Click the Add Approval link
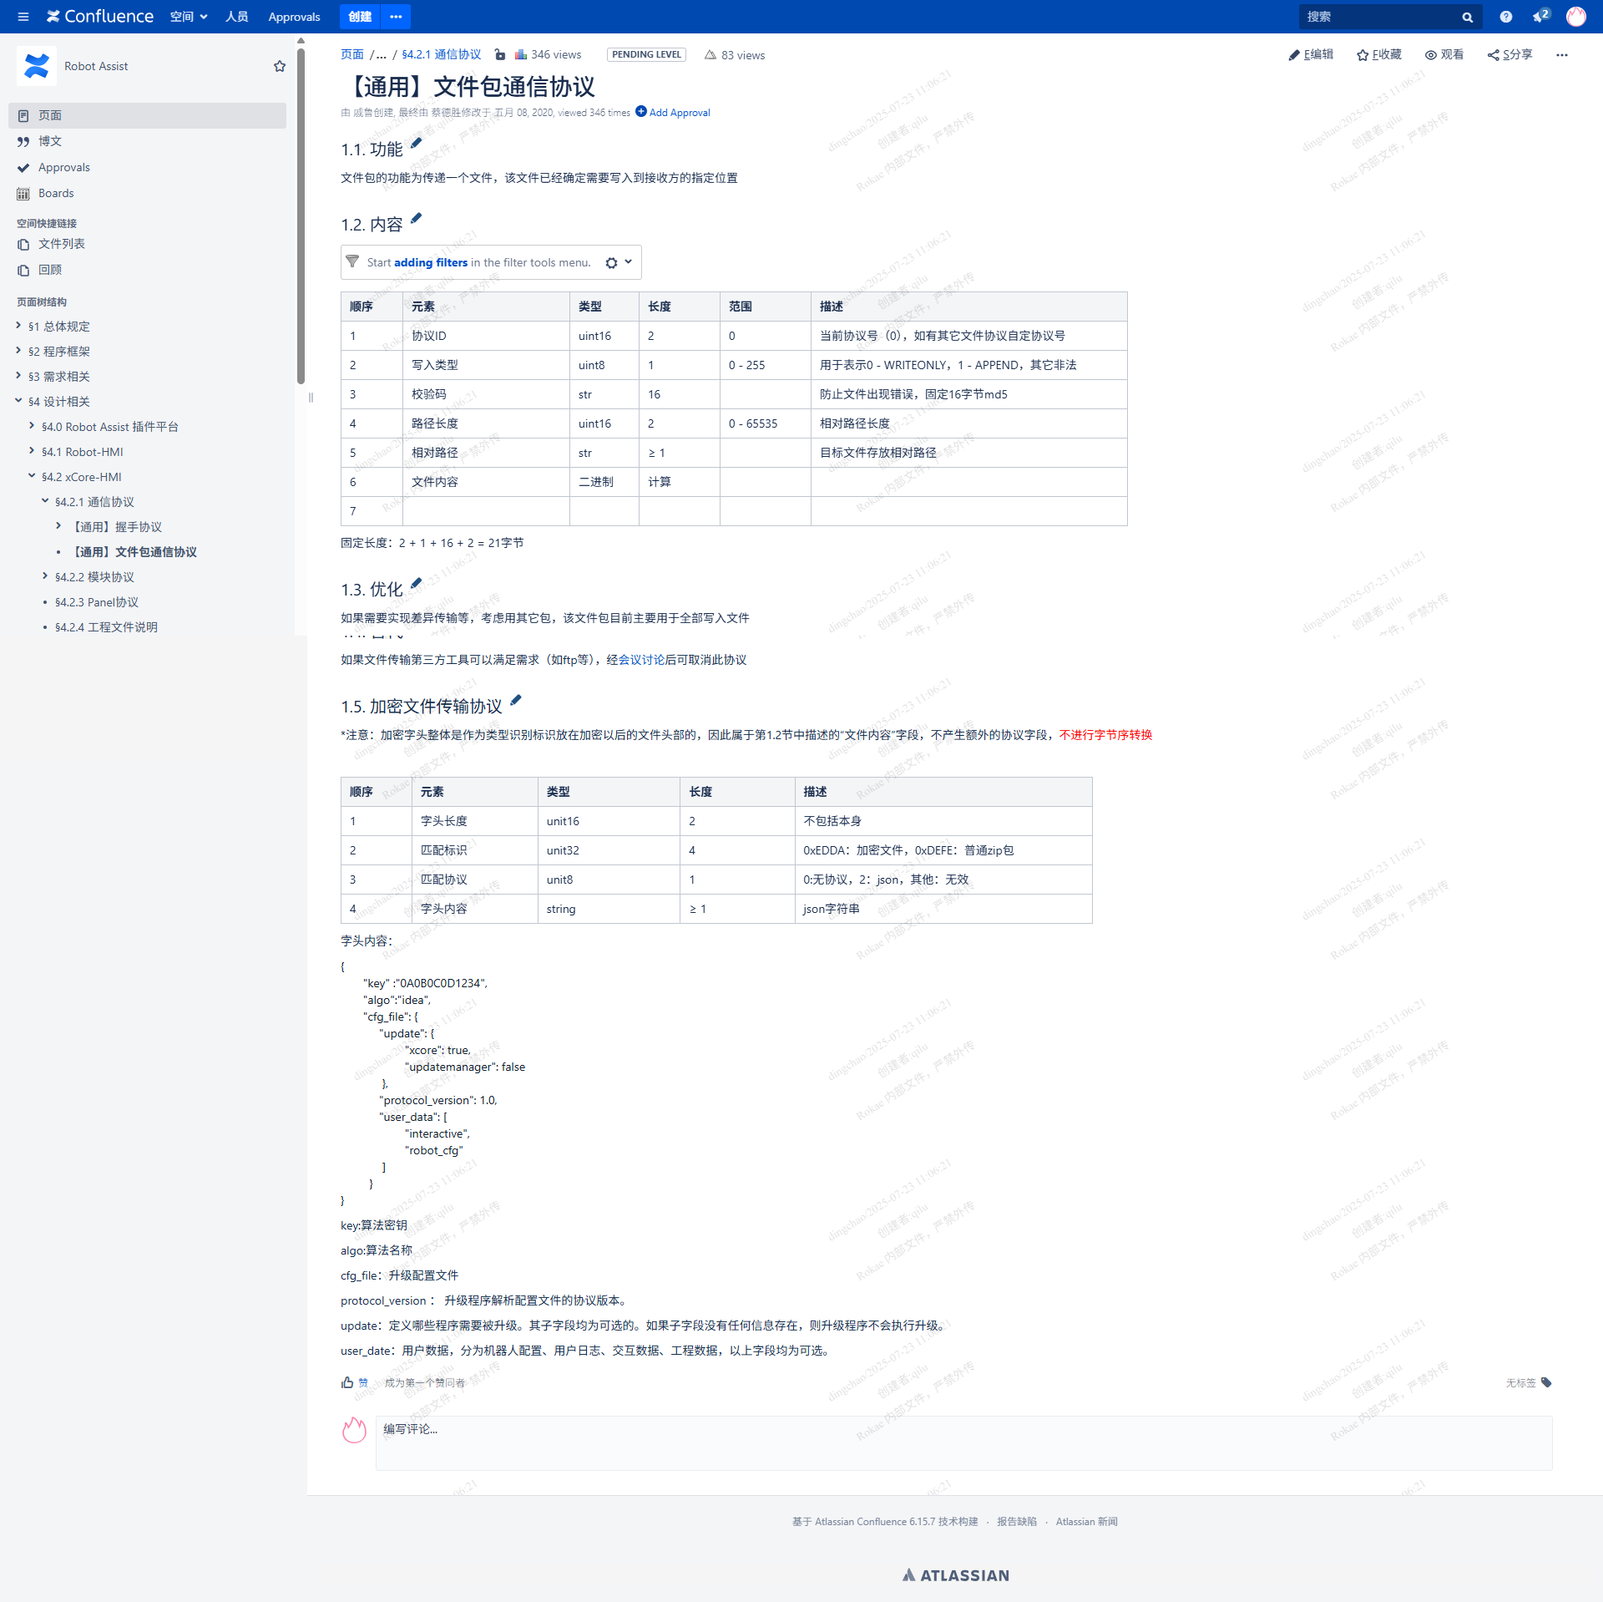 pos(679,113)
